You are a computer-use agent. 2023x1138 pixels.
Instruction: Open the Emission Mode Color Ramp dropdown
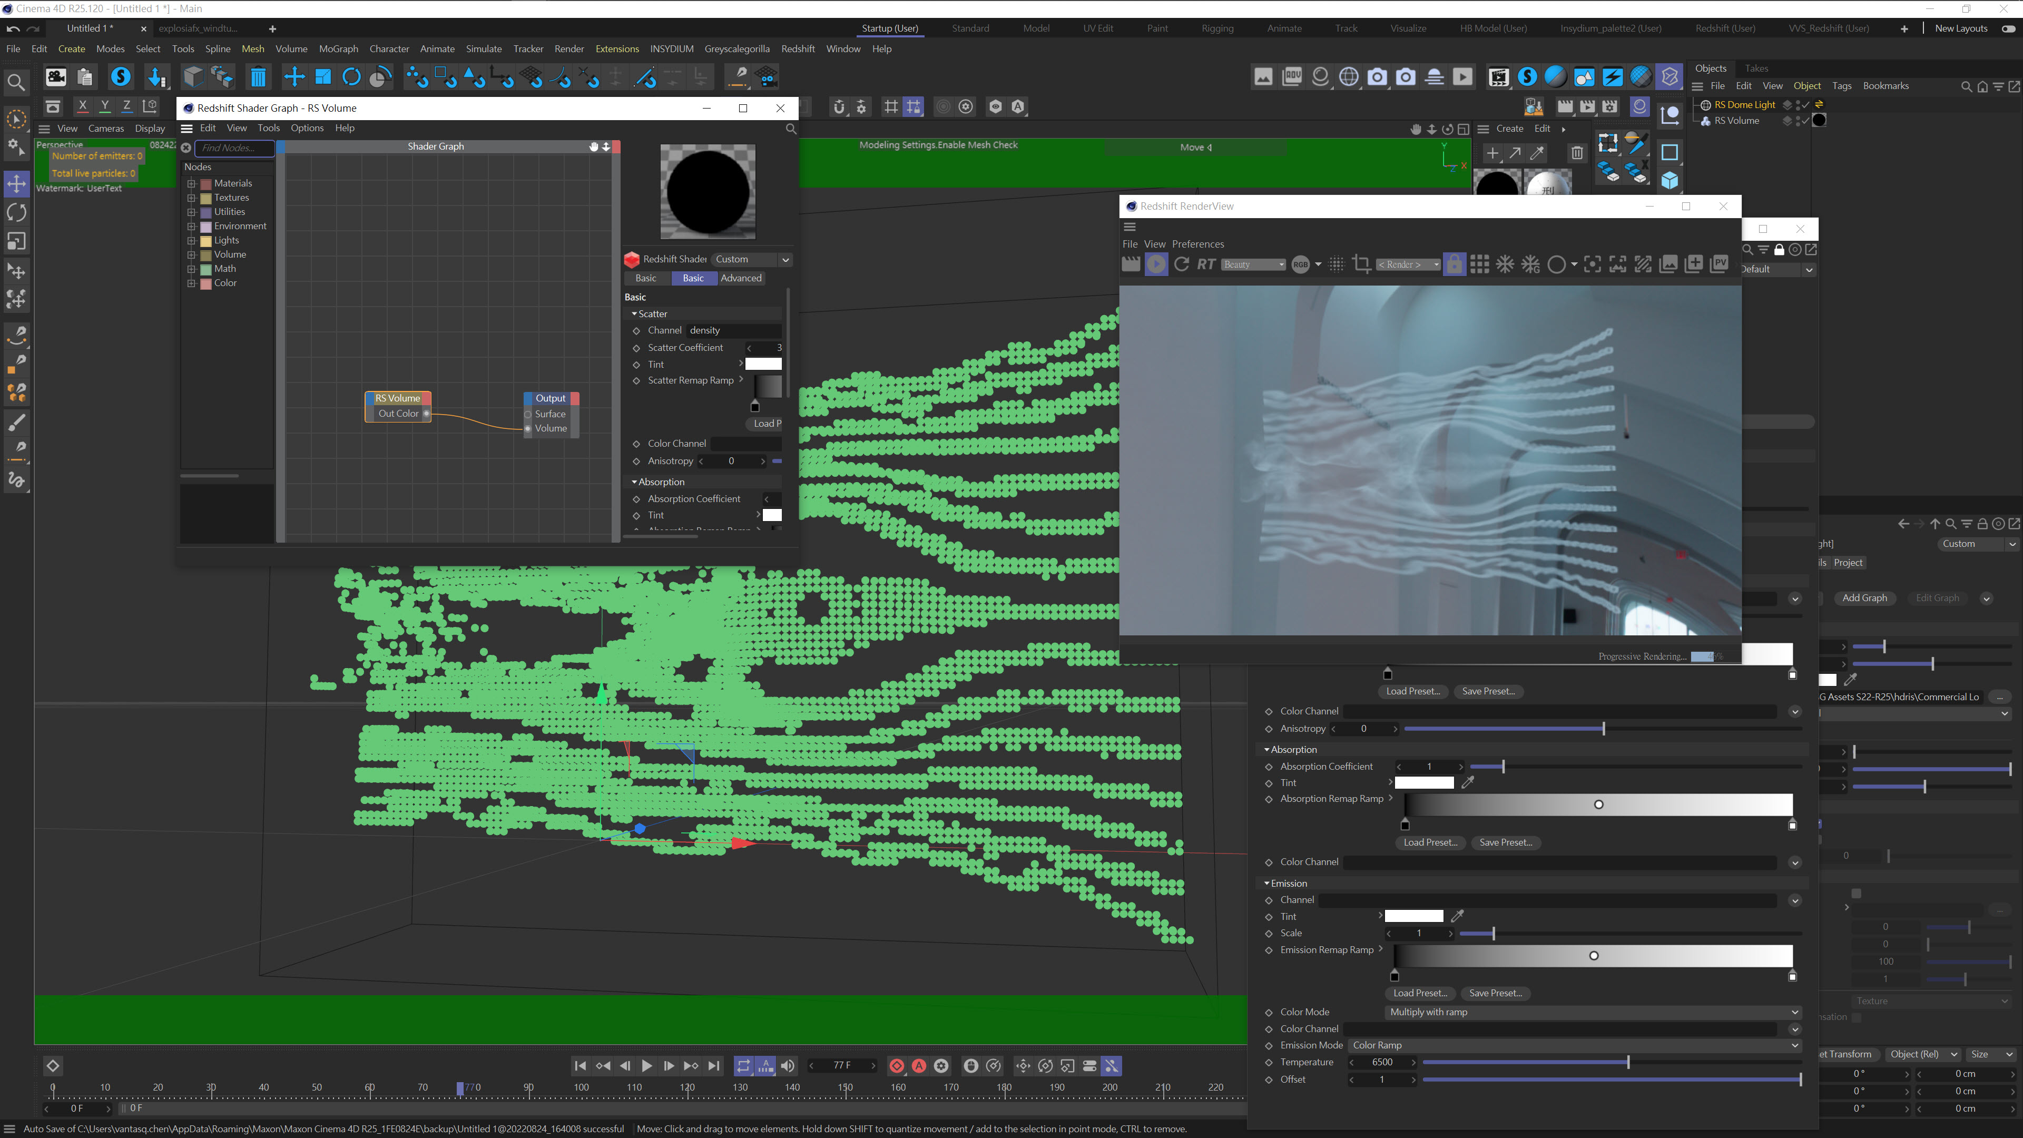[1574, 1045]
